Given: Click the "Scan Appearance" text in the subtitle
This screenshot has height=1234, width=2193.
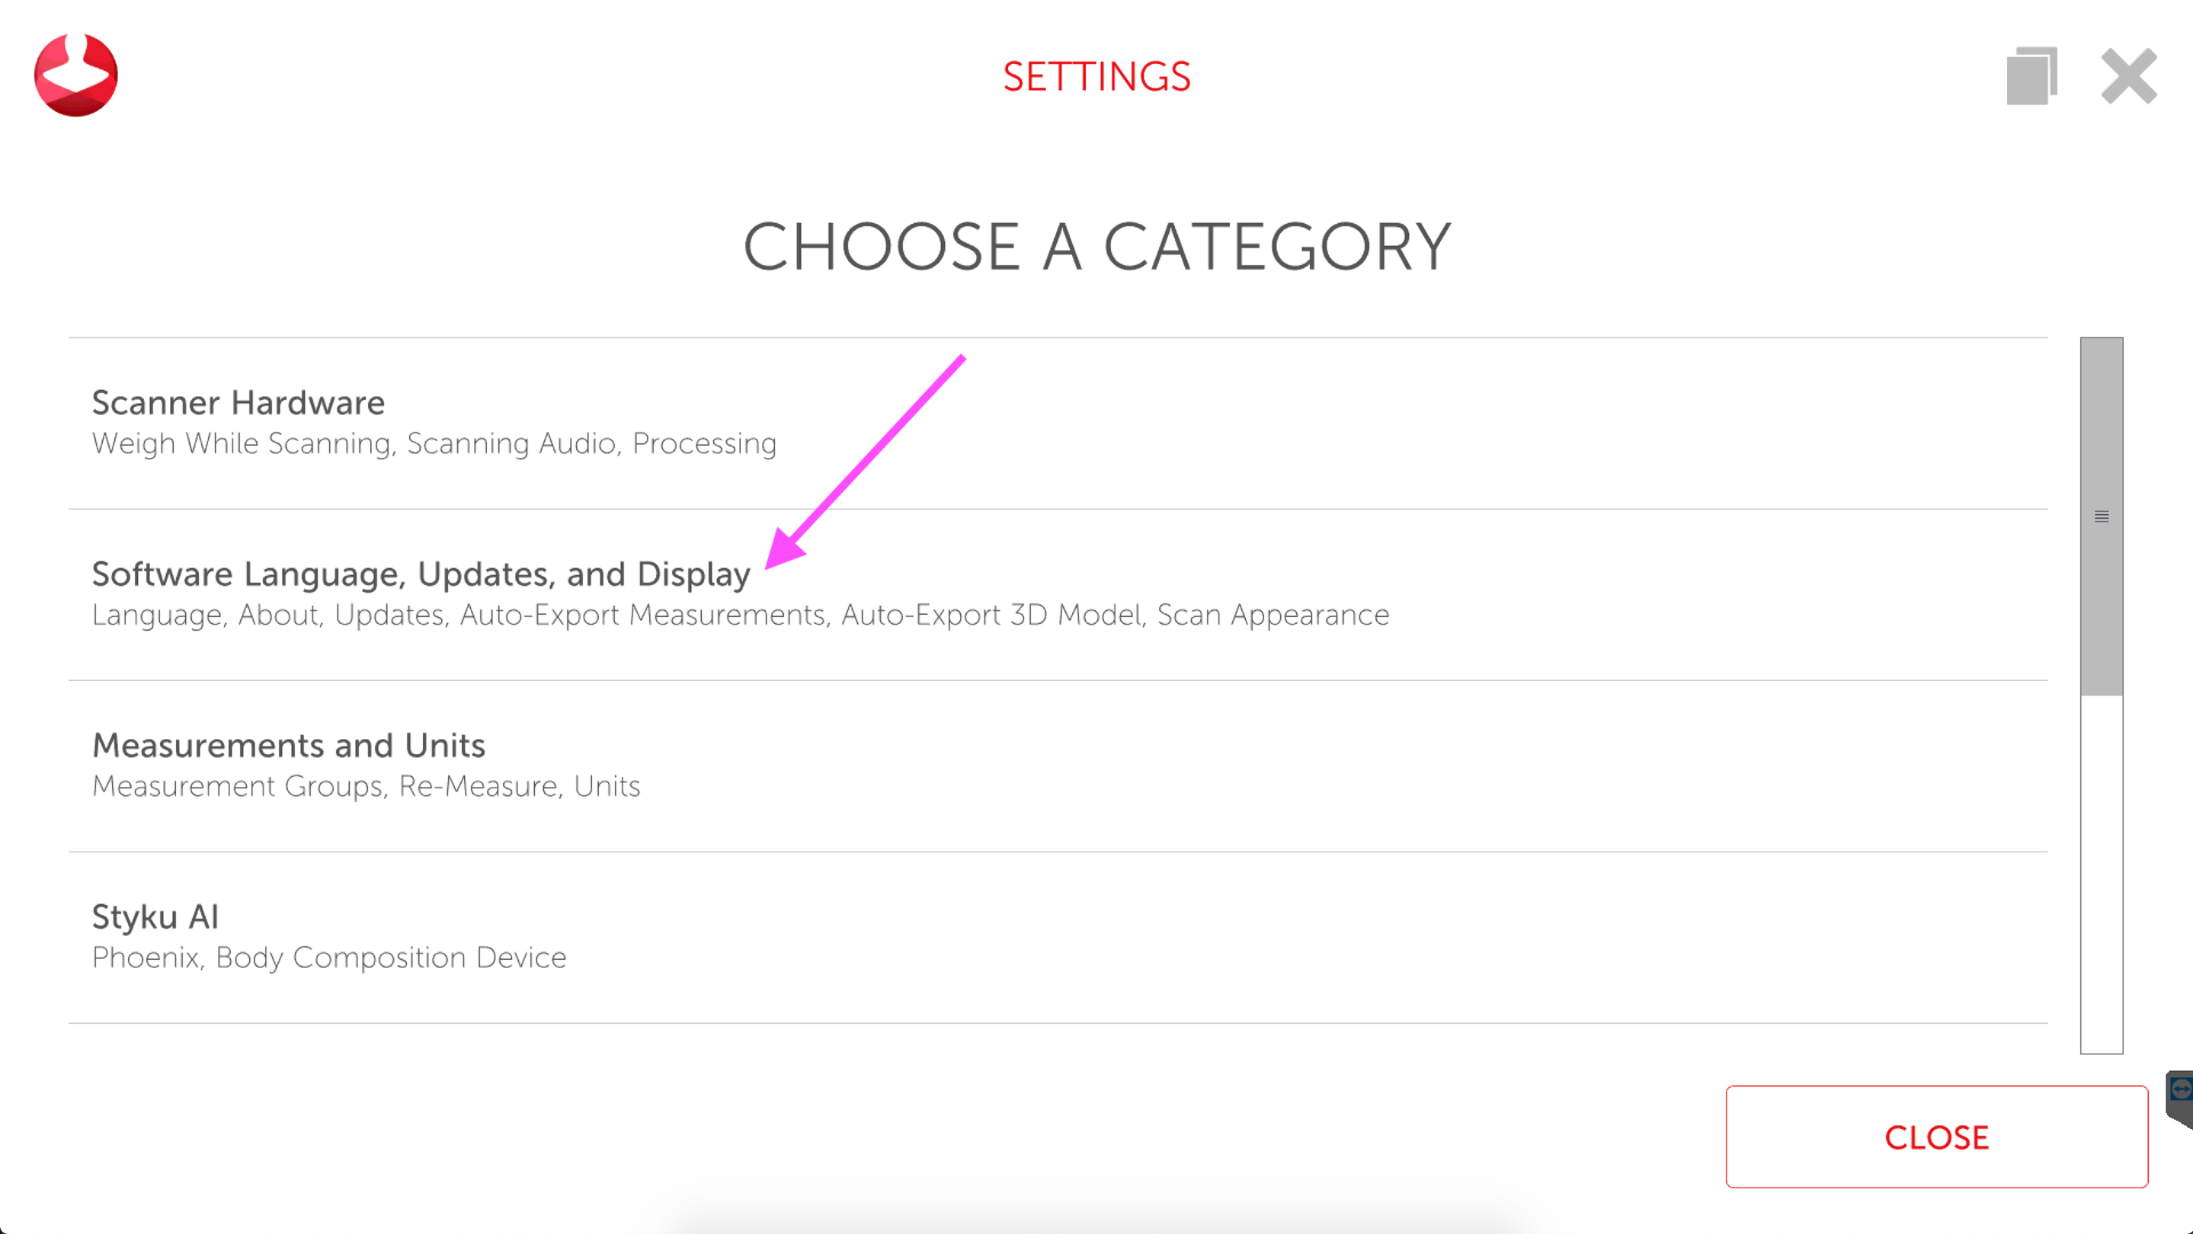Looking at the screenshot, I should tap(1273, 615).
